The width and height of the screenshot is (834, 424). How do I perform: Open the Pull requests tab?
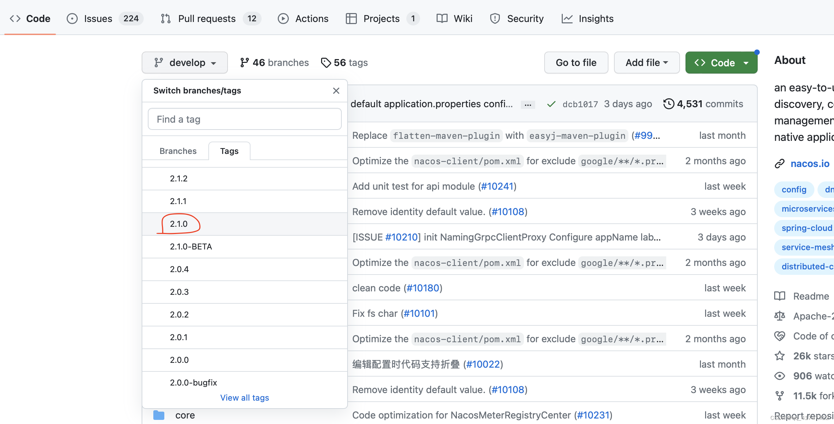pos(207,19)
